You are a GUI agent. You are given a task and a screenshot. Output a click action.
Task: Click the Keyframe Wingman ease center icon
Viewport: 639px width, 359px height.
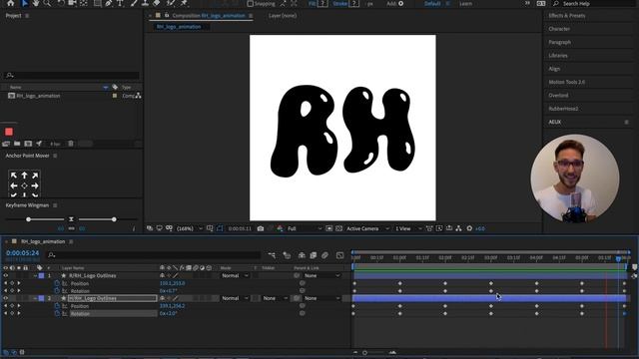71,219
